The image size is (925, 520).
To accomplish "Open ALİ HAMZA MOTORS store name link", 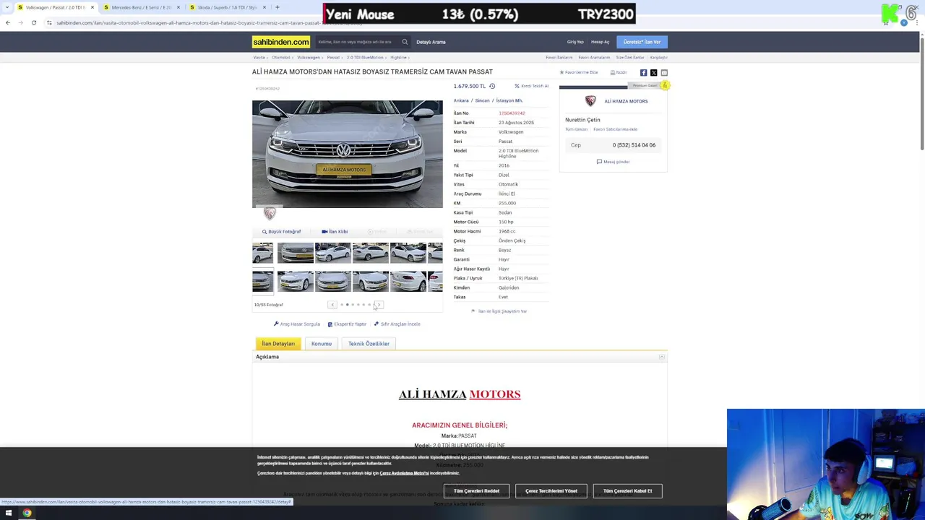I will [x=626, y=101].
